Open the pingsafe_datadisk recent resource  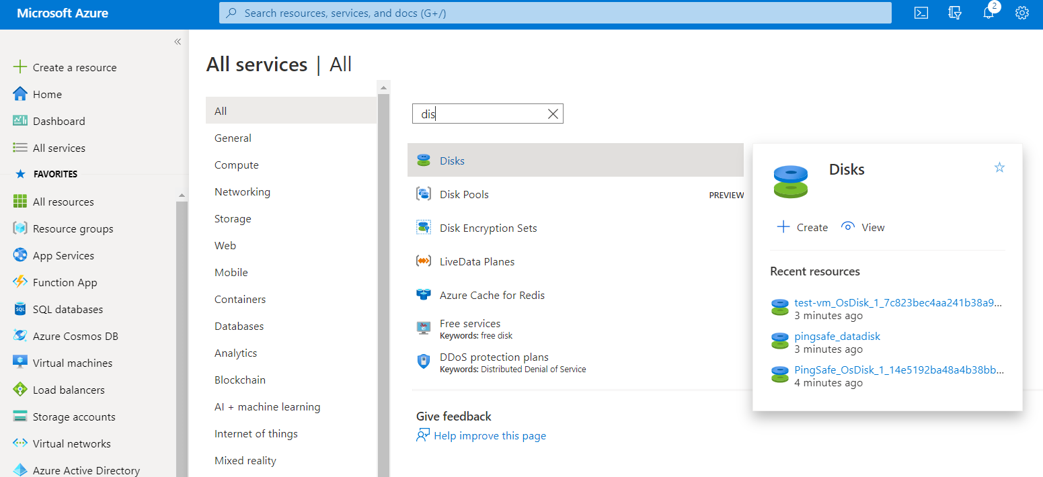click(x=837, y=337)
